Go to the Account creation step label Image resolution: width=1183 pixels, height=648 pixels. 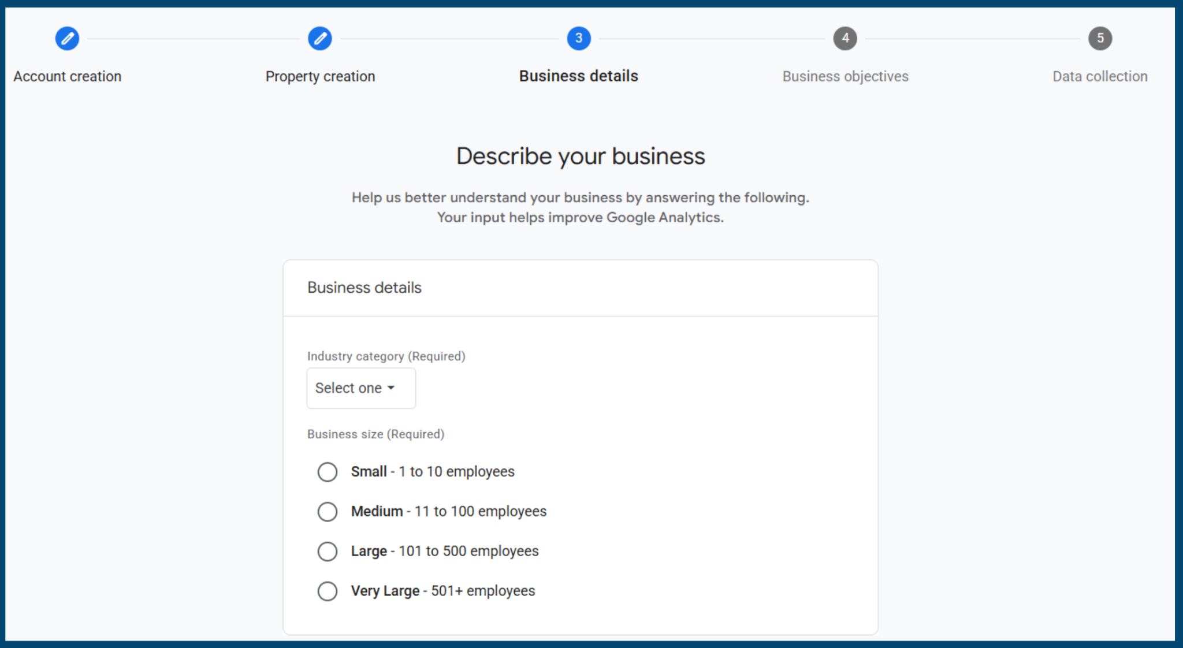pos(68,76)
